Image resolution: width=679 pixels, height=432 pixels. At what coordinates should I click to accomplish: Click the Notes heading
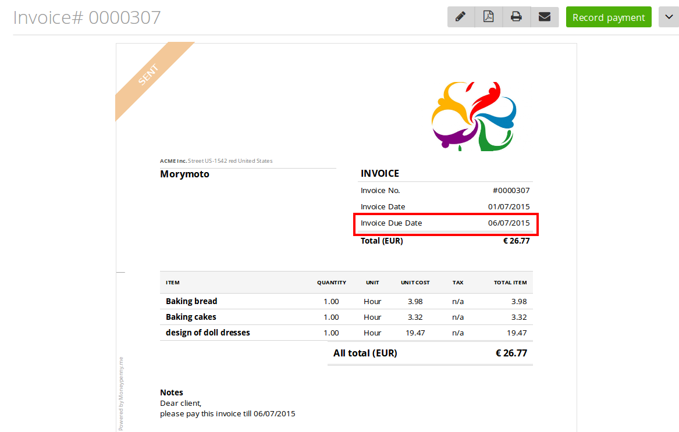point(172,392)
